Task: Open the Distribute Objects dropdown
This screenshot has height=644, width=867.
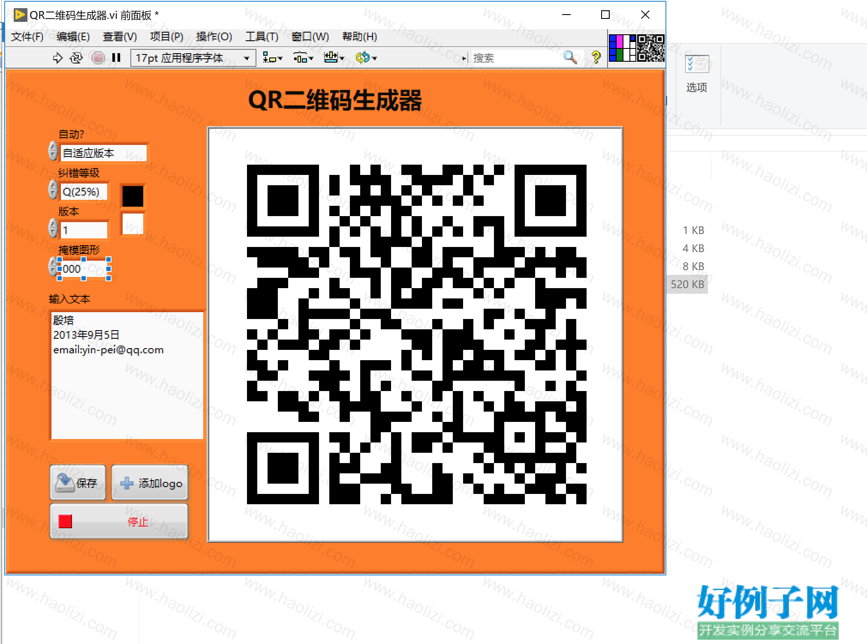Action: pos(303,57)
